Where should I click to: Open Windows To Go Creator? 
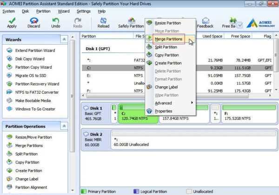(35, 109)
